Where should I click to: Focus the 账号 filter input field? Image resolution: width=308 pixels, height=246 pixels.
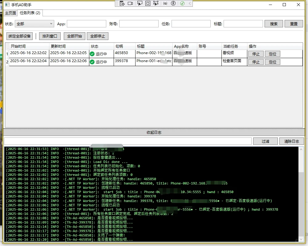pos(139,24)
